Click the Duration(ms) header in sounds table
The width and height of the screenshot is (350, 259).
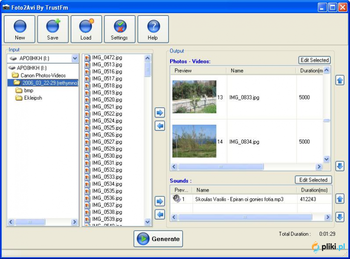pyautogui.click(x=314, y=190)
